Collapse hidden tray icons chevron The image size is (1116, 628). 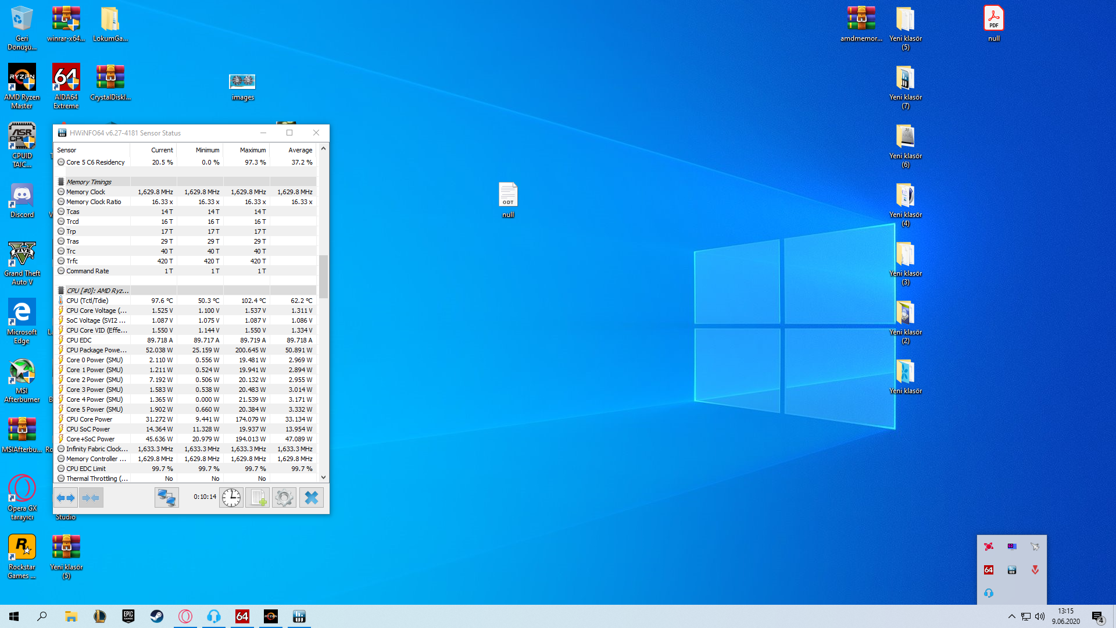[x=1012, y=616]
